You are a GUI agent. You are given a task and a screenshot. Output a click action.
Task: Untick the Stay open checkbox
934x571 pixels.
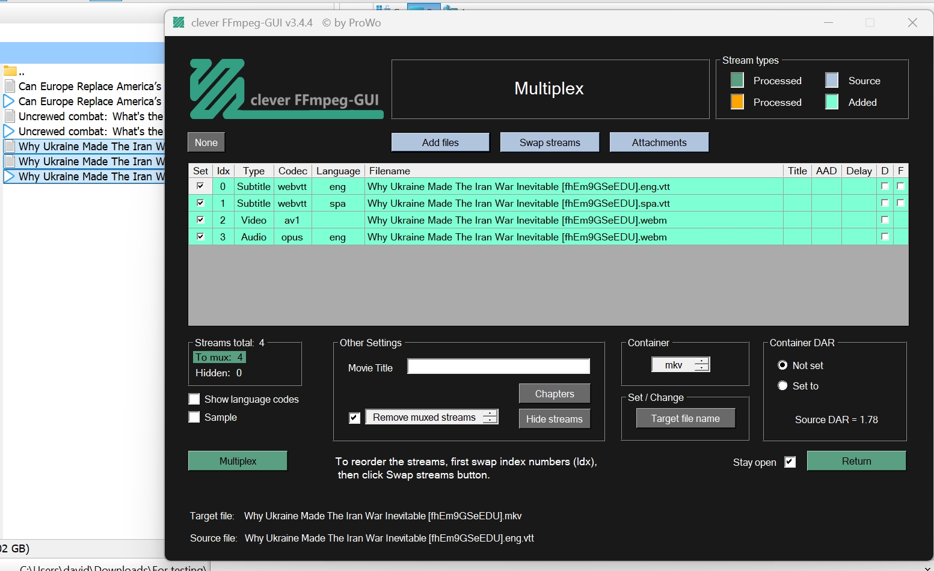pos(790,462)
